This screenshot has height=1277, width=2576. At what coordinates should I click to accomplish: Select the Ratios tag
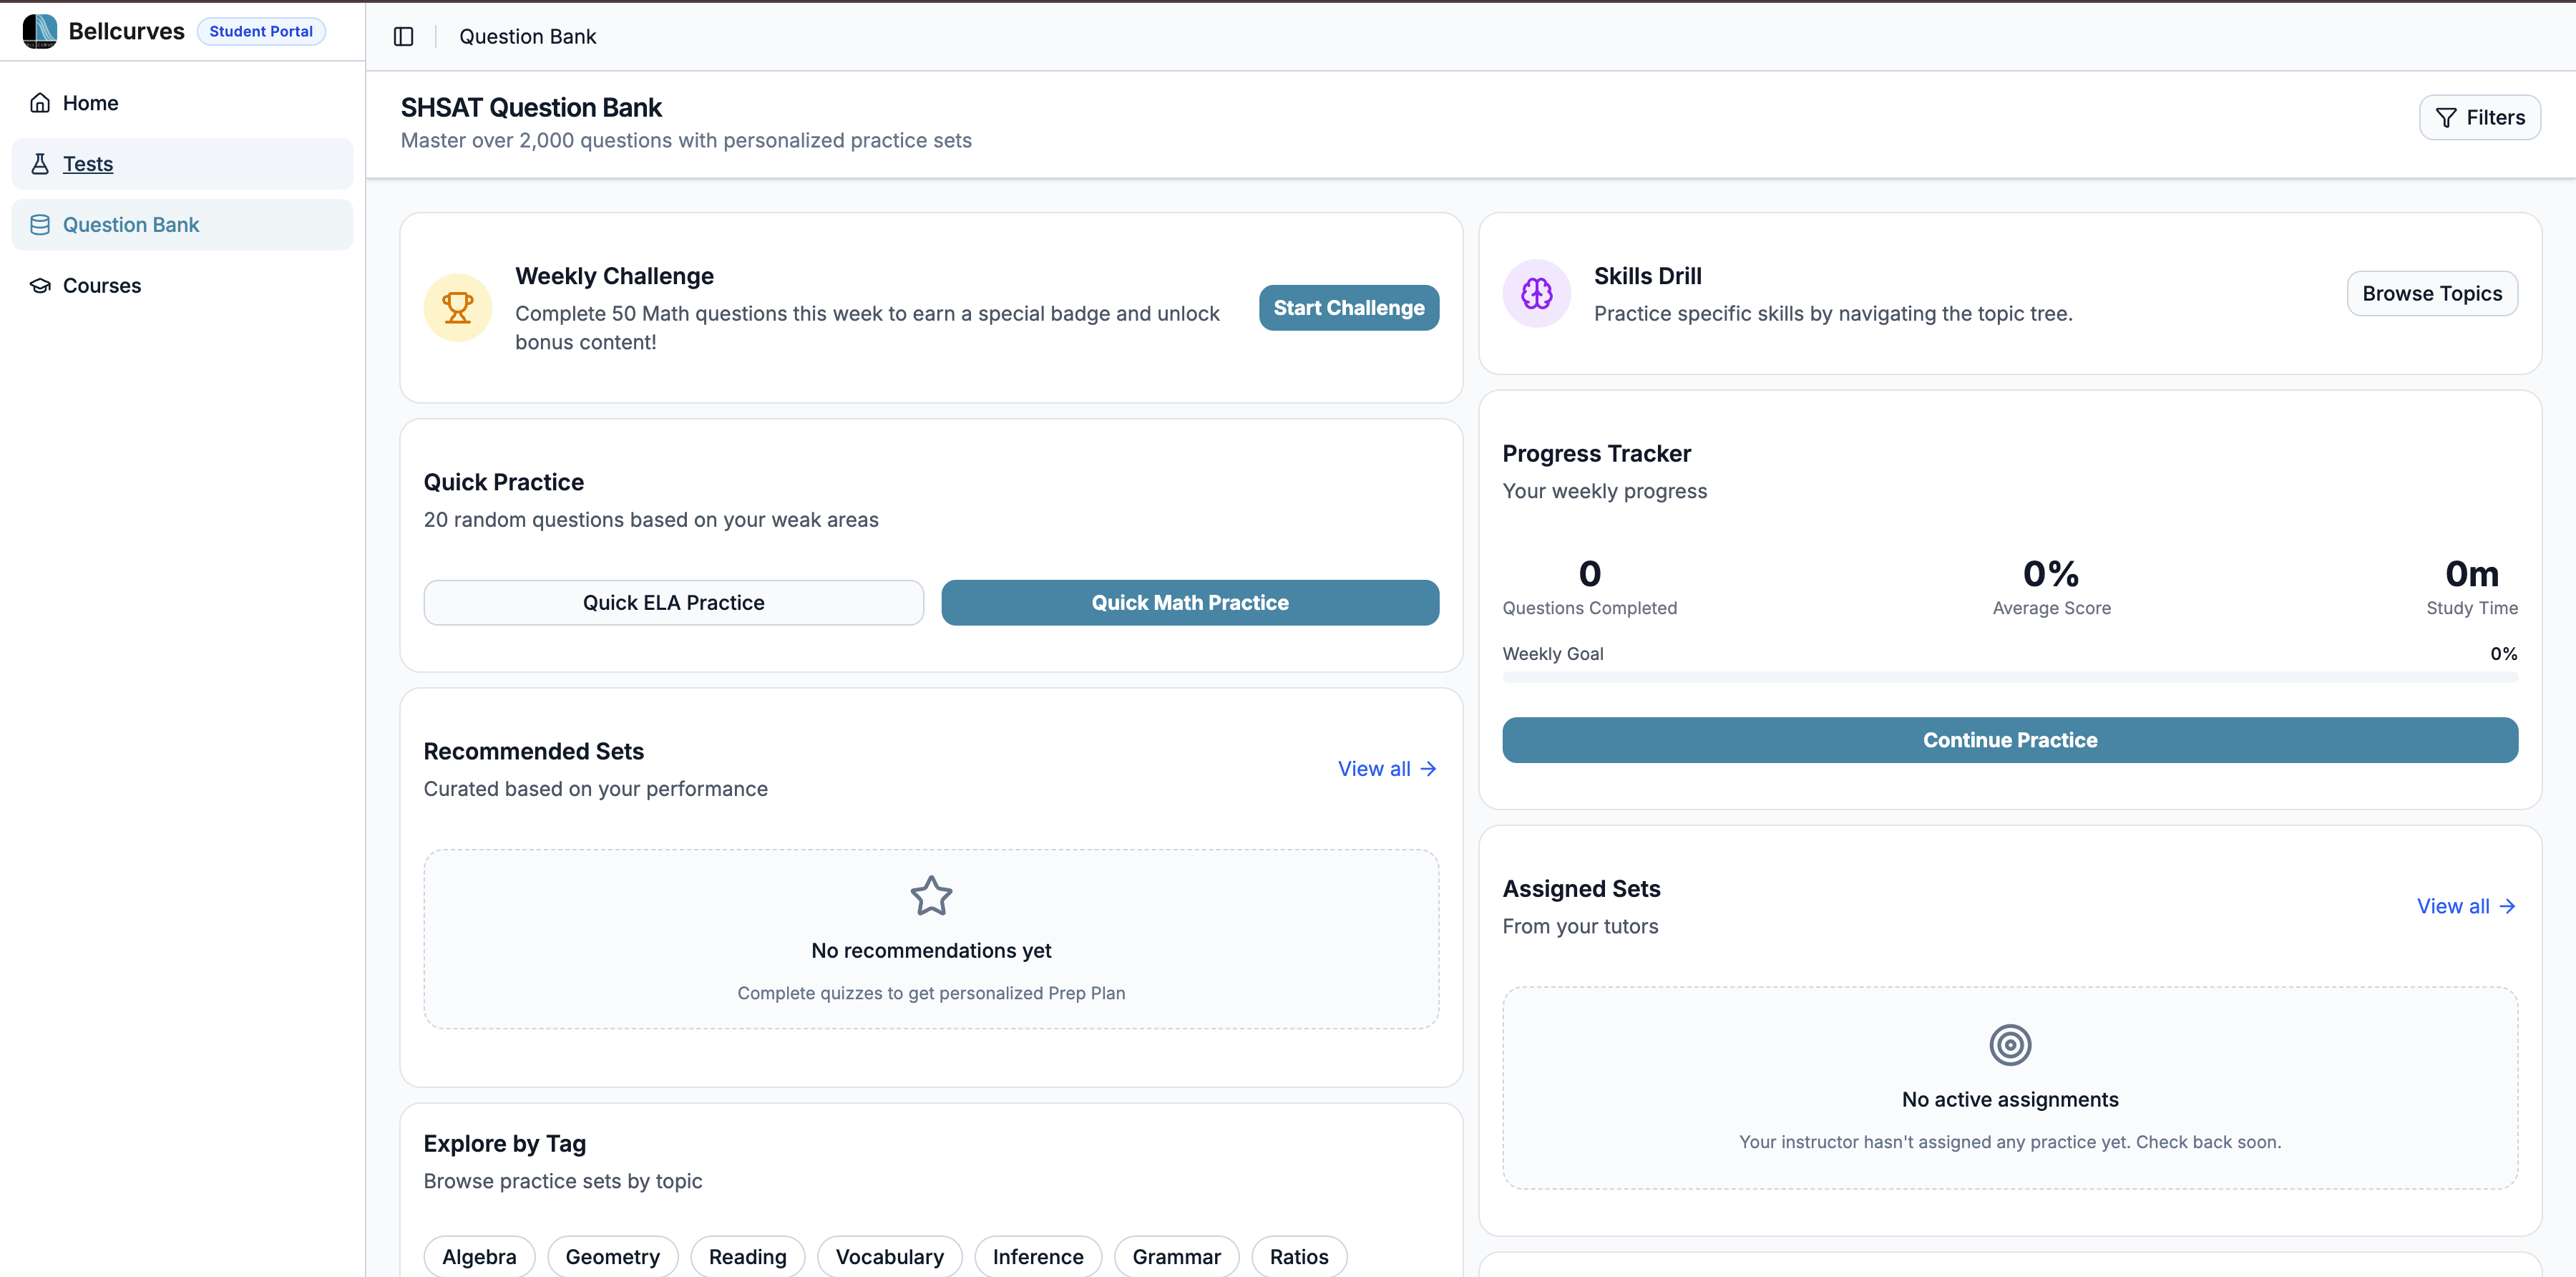pyautogui.click(x=1299, y=1257)
